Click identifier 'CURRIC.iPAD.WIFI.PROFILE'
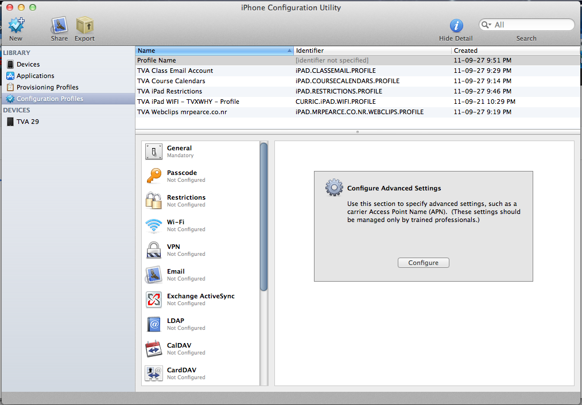 tap(336, 102)
